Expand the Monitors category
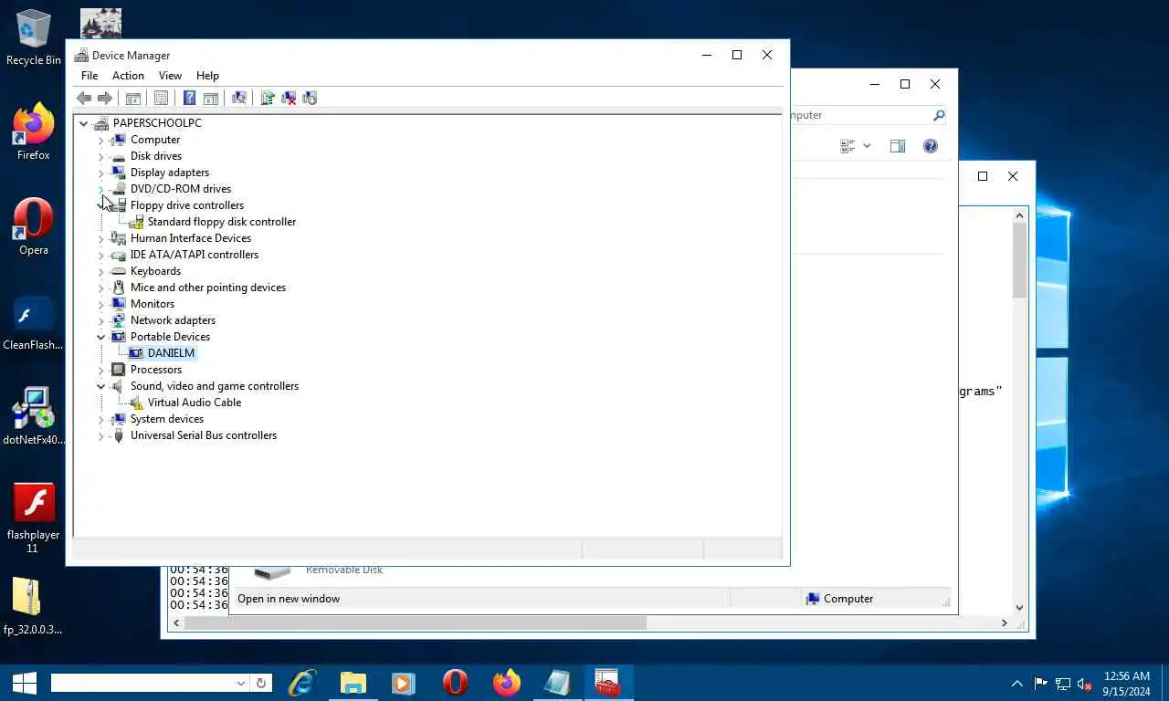 pyautogui.click(x=101, y=304)
